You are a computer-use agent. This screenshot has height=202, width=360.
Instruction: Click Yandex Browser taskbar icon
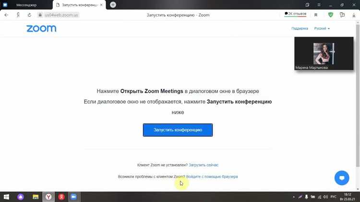48,197
